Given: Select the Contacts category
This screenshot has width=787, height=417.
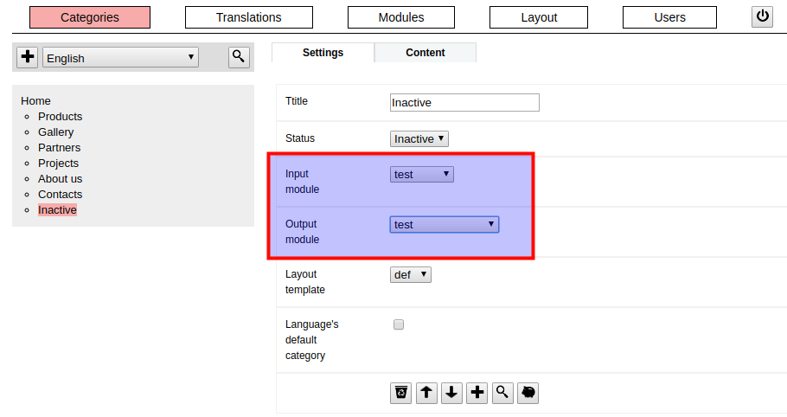Looking at the screenshot, I should (x=61, y=194).
